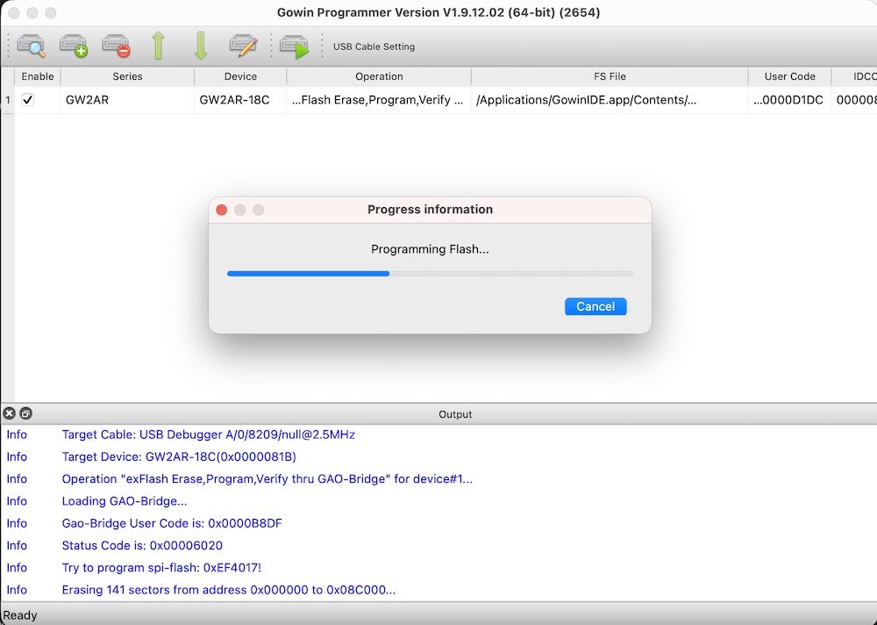Image resolution: width=877 pixels, height=625 pixels.
Task: Float the Output panel
Action: pos(25,413)
